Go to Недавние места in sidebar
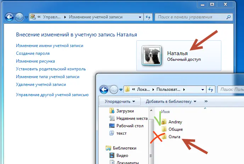Viewport: 244px width, 164px height. click(x=131, y=118)
